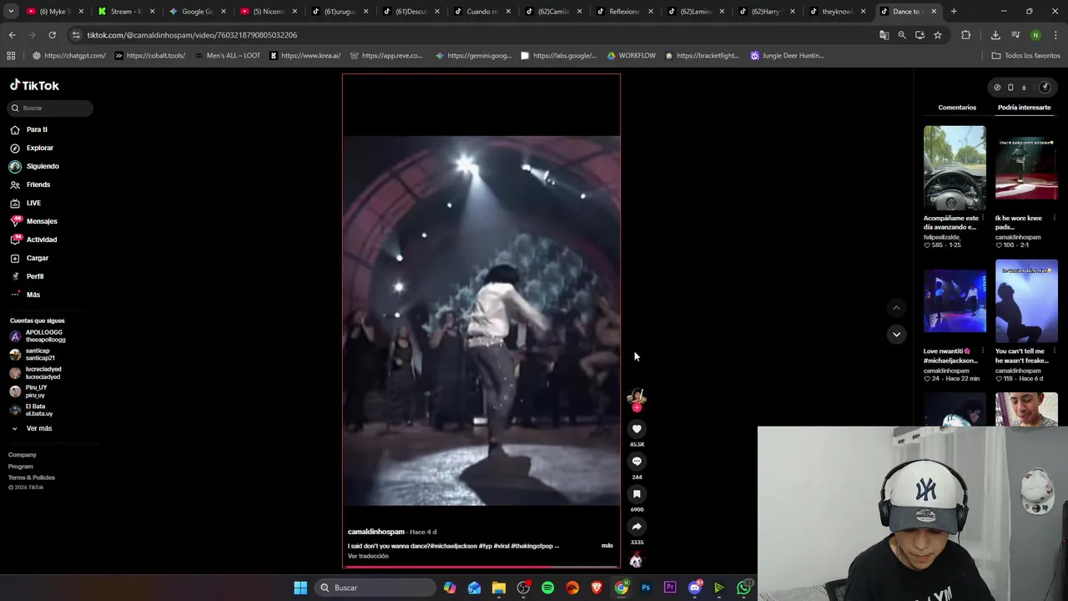Reload the page in Chrome

(52, 35)
